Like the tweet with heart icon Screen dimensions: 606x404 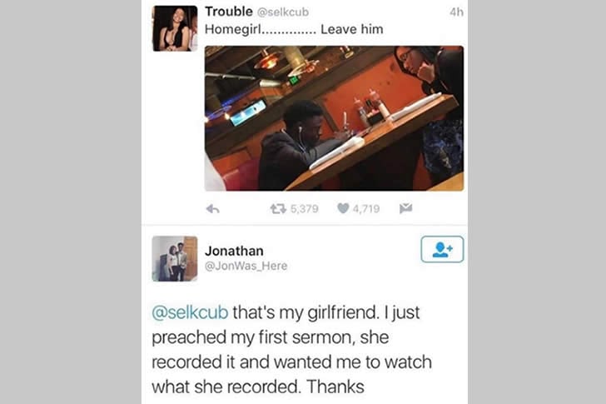(x=343, y=208)
